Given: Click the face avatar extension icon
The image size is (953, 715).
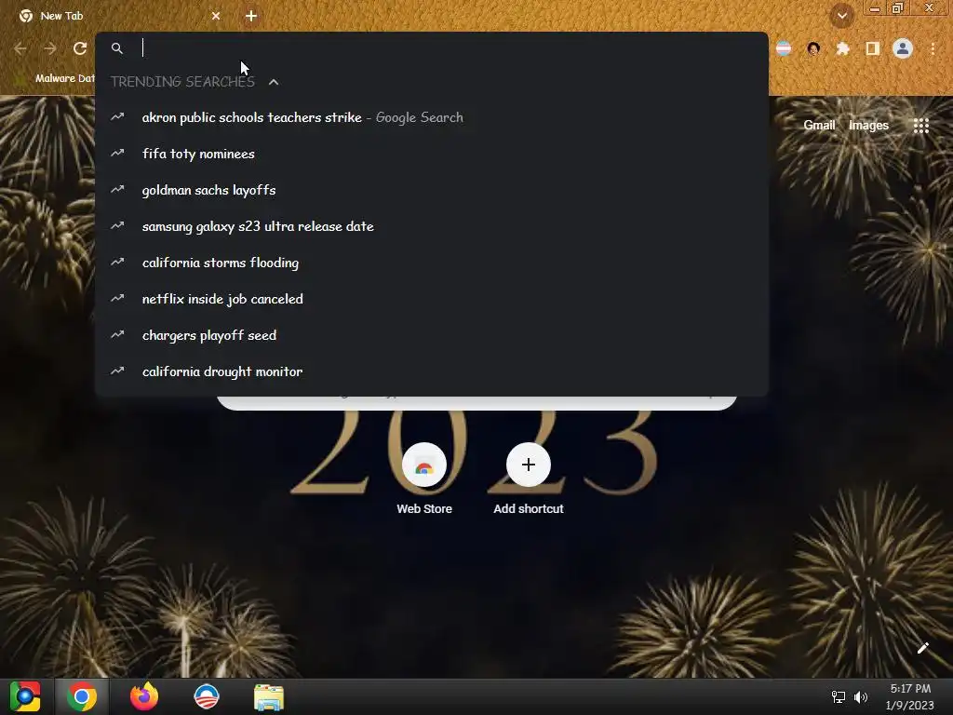Looking at the screenshot, I should [x=813, y=48].
